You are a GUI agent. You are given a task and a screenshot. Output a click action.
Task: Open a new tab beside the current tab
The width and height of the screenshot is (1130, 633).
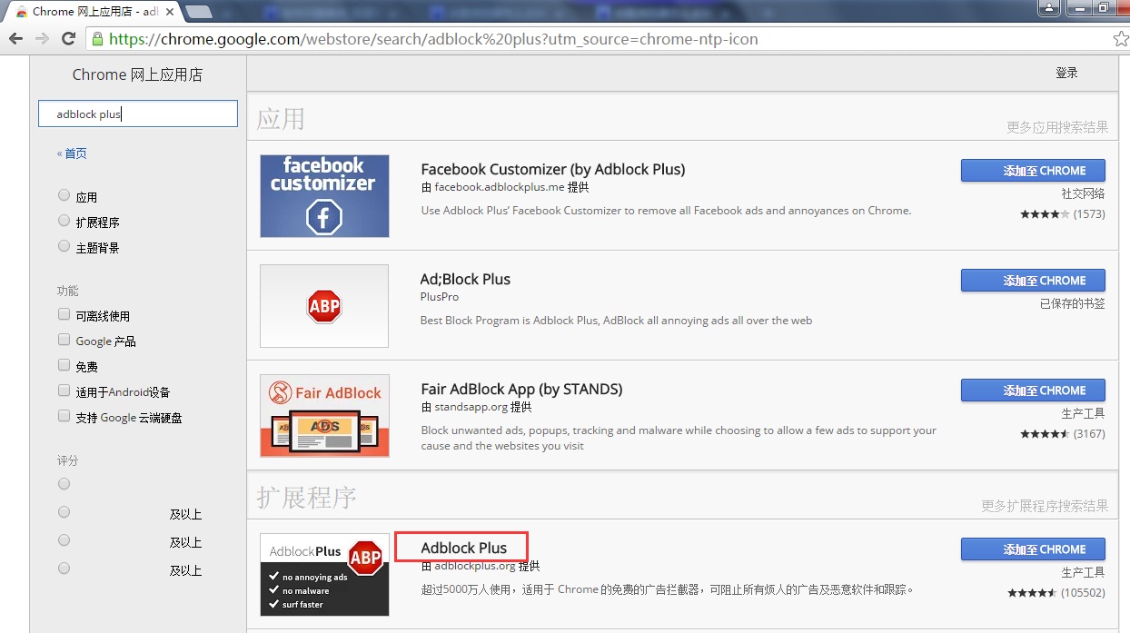pos(199,12)
